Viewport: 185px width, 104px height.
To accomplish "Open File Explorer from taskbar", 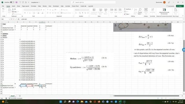I will point(82,102).
